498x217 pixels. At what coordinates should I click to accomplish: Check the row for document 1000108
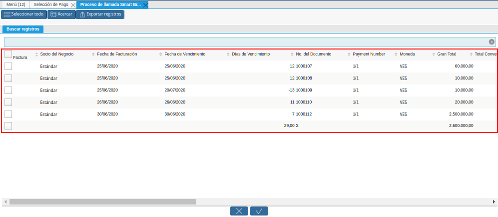(x=8, y=78)
